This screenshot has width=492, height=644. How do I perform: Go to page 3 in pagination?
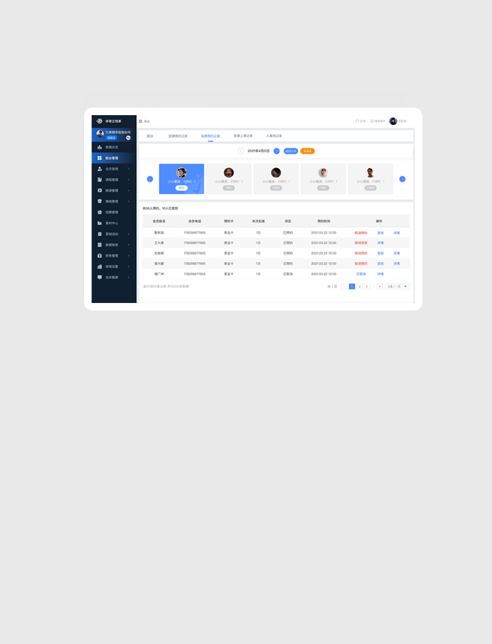(x=367, y=286)
